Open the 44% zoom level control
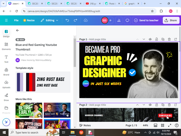This screenshot has height=136, width=181. [x=145, y=125]
